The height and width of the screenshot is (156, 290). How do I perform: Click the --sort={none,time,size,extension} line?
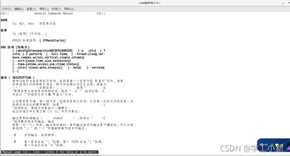[x=42, y=61]
